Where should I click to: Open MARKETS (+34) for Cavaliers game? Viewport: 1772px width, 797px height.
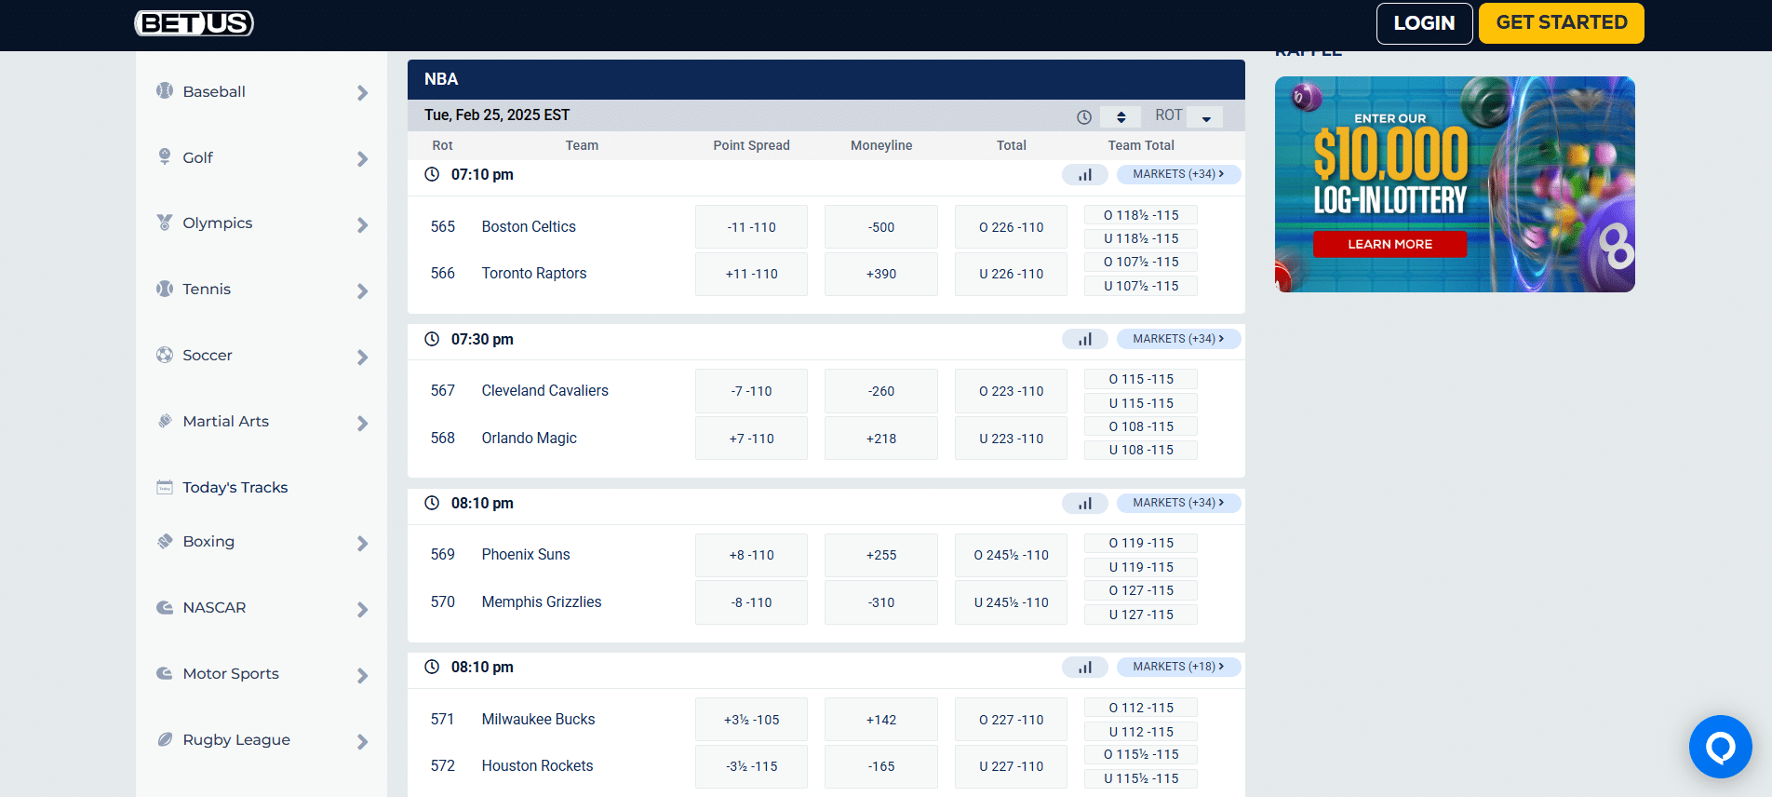(x=1178, y=339)
